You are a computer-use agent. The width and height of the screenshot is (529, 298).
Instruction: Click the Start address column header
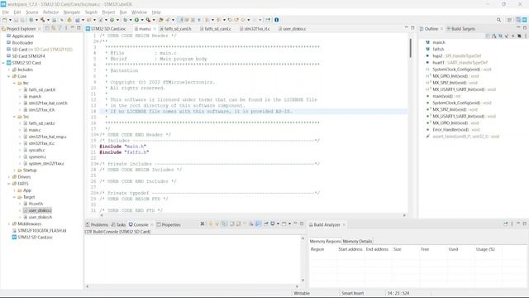(x=350, y=249)
